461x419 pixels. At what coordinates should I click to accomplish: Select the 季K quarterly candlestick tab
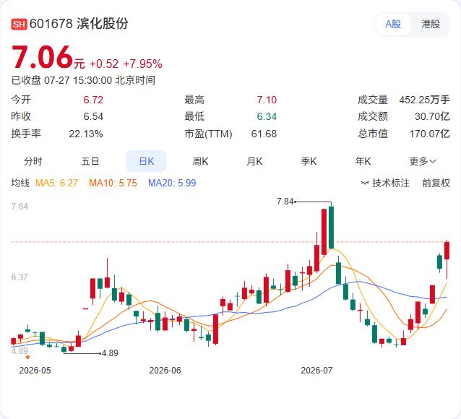pos(309,161)
